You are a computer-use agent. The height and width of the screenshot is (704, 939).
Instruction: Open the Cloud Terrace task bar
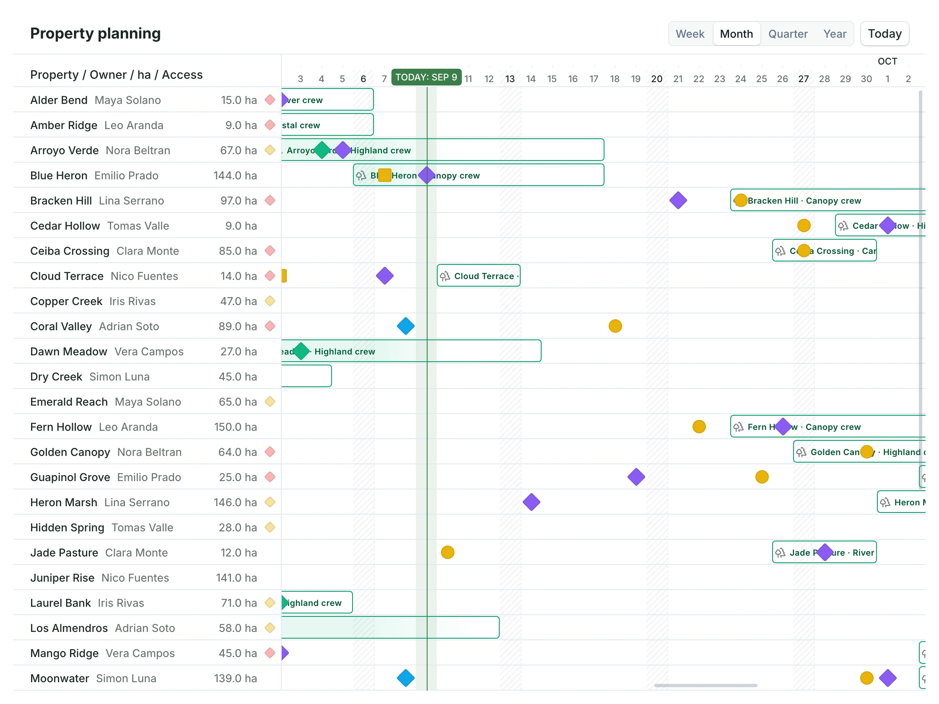(x=478, y=276)
